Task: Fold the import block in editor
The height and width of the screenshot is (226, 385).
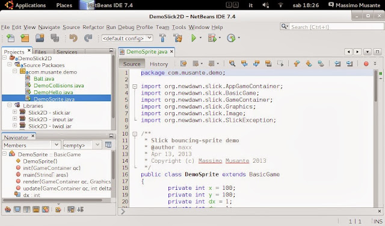Action: coord(135,86)
